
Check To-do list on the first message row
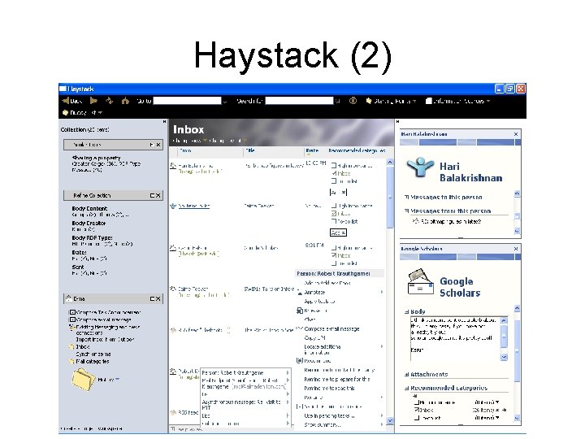(334, 181)
